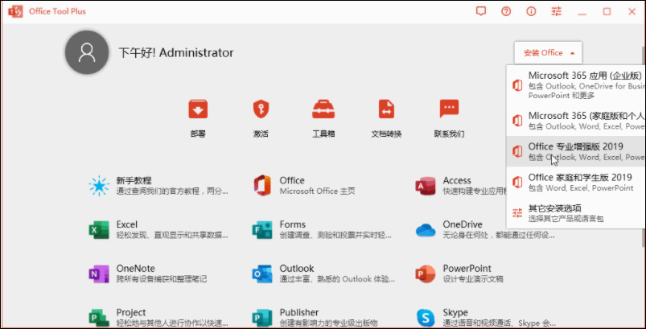Viewport: 646px width, 329px height.
Task: Open the 工具箱 toolbox icon
Action: click(x=323, y=109)
